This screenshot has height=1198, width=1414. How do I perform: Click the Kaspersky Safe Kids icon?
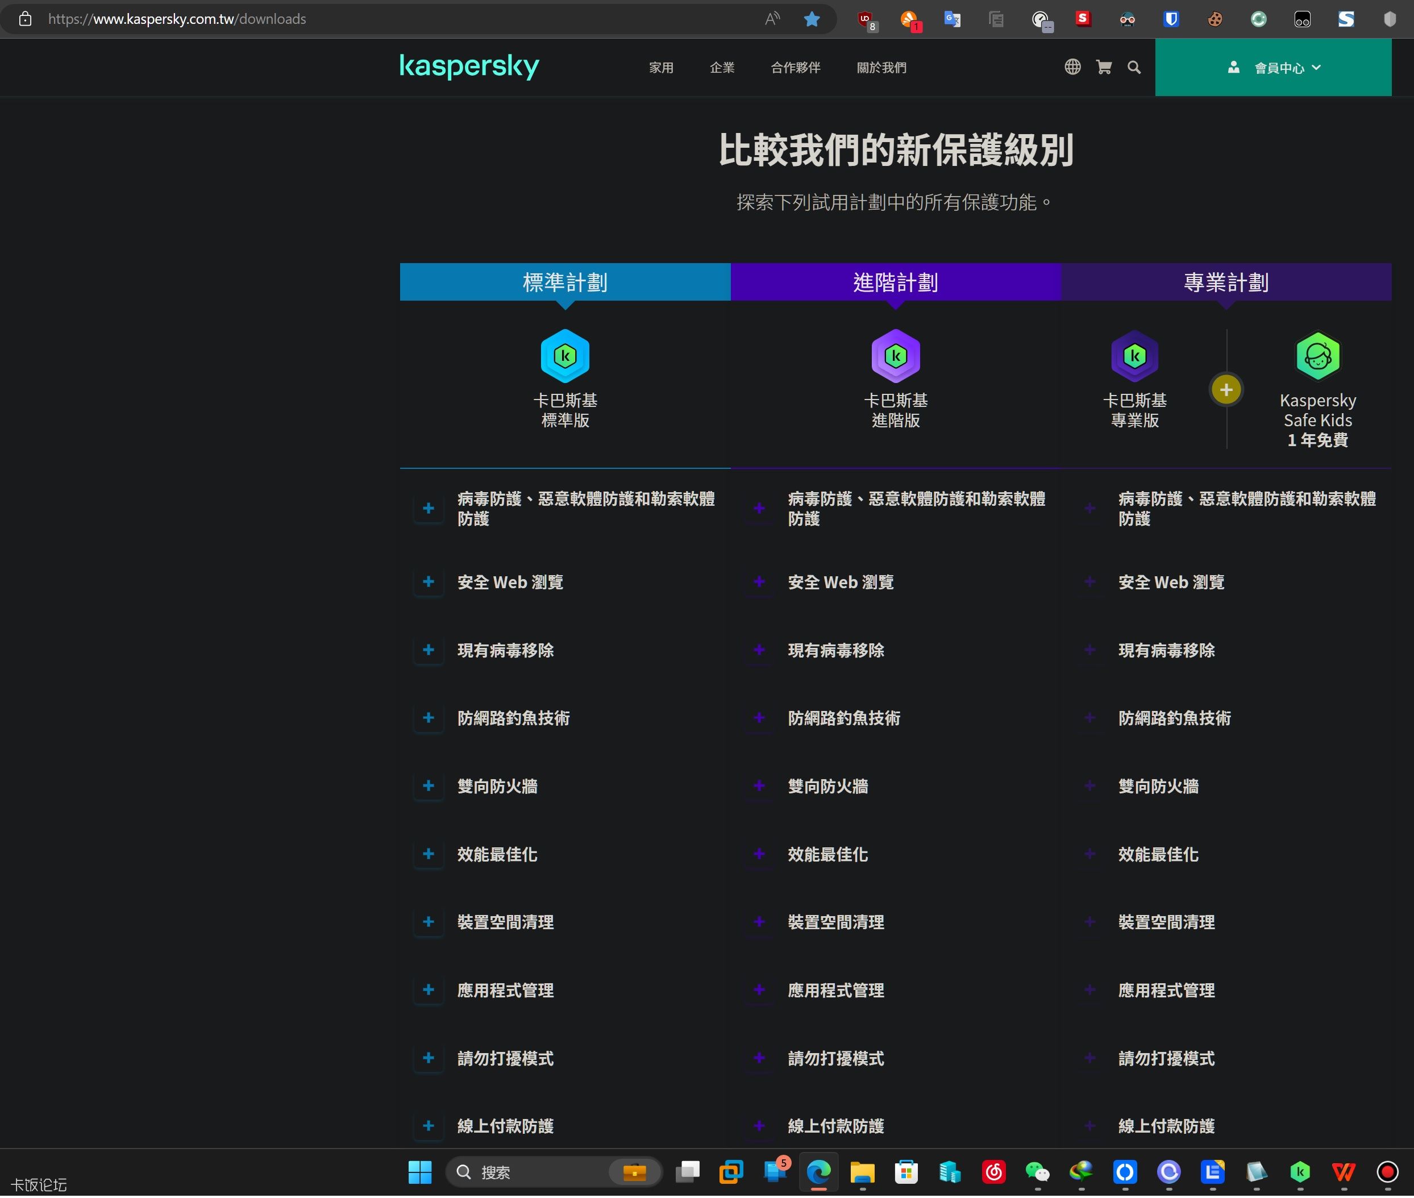click(1317, 356)
